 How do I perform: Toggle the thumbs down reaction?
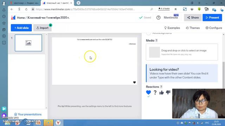point(168,92)
